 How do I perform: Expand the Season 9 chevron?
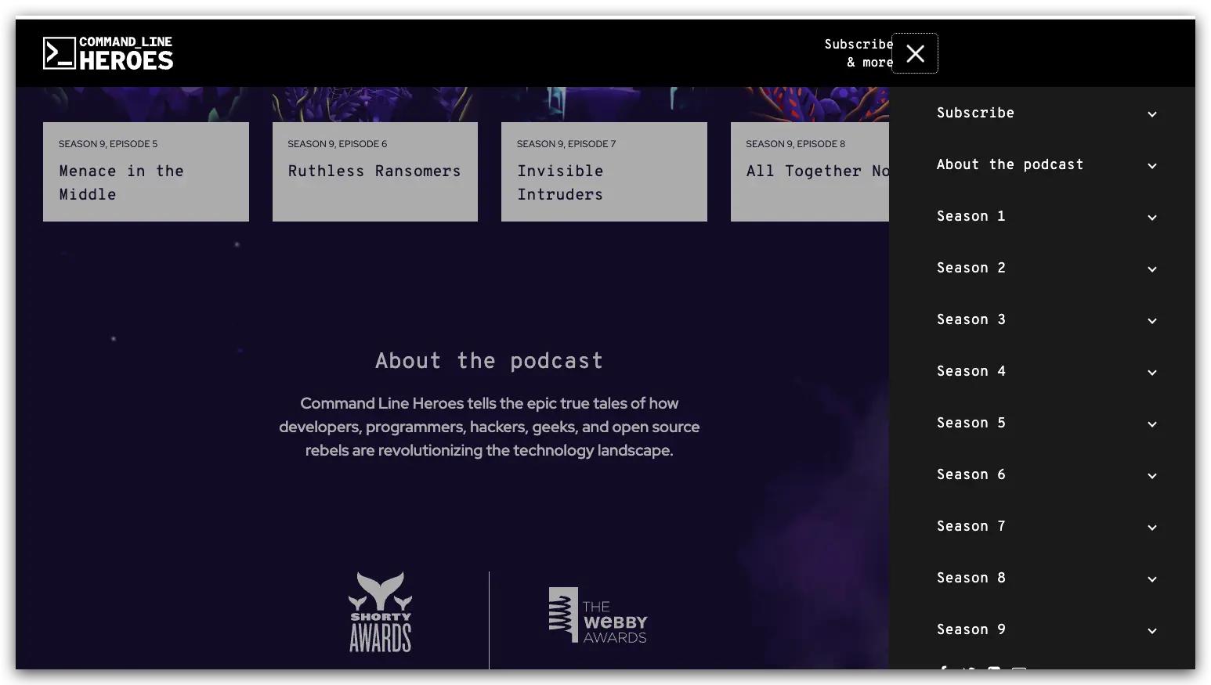tap(1152, 631)
